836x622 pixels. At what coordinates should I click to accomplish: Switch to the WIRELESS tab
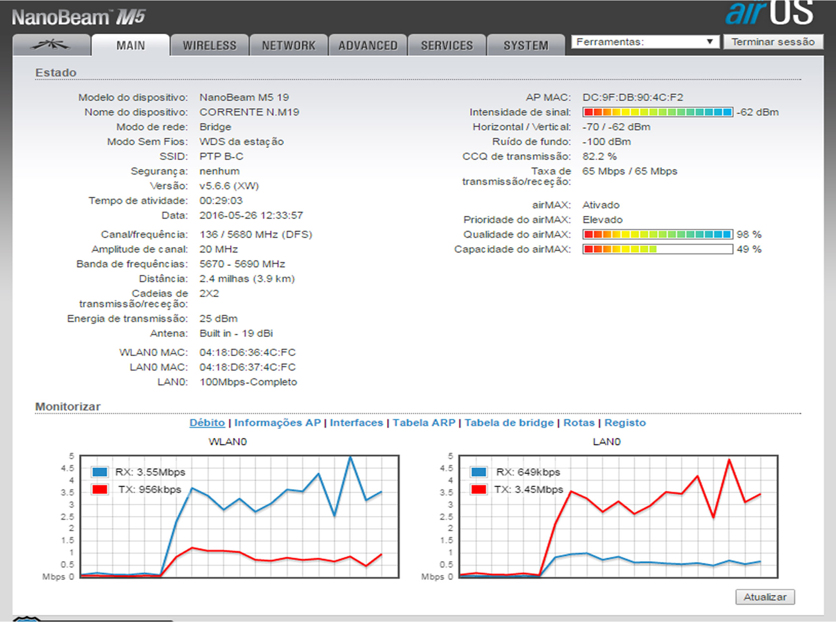coord(209,45)
